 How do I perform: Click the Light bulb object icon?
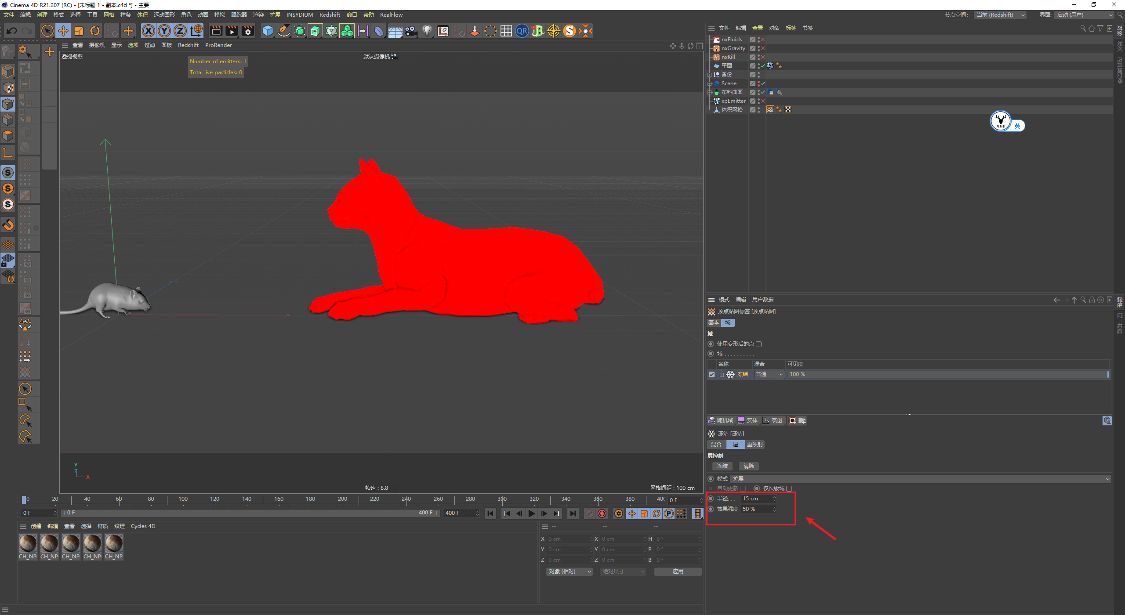[x=427, y=31]
